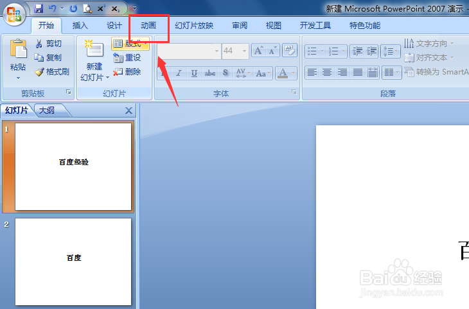Screen dimensions: 469x309
Task: Open the Office Button menu
Action: (x=14, y=14)
